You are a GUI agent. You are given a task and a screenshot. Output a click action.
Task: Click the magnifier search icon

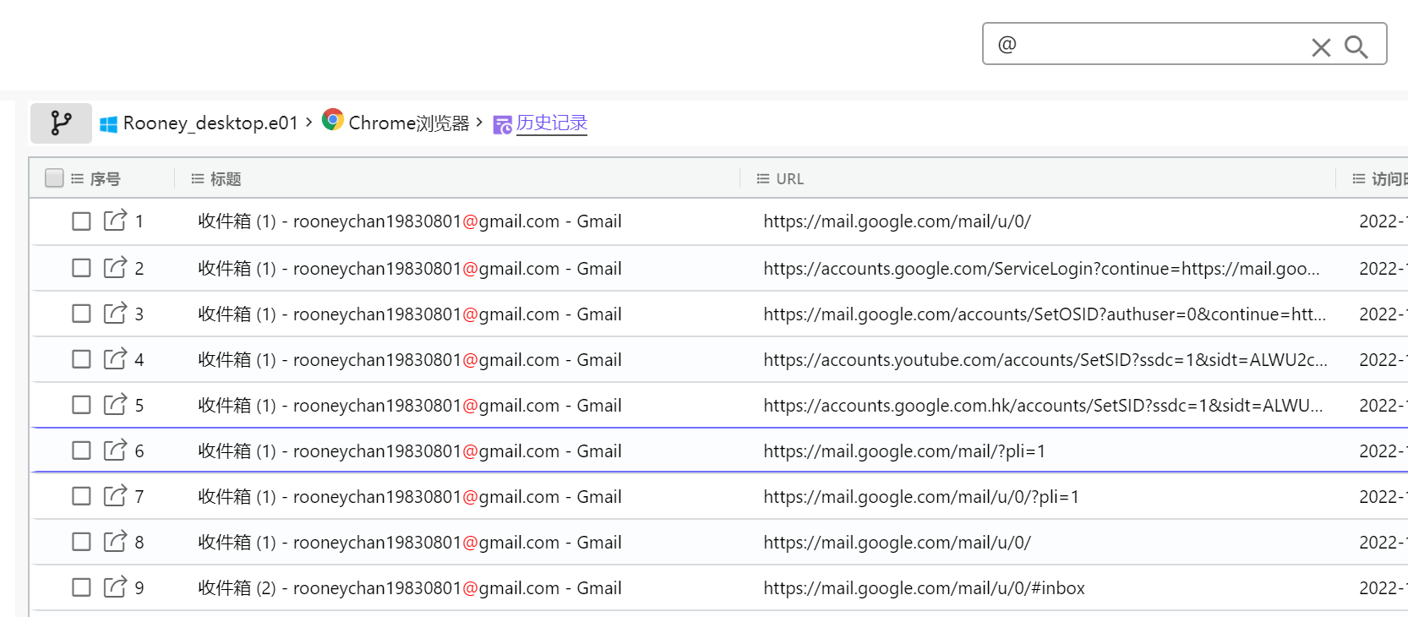pyautogui.click(x=1356, y=46)
